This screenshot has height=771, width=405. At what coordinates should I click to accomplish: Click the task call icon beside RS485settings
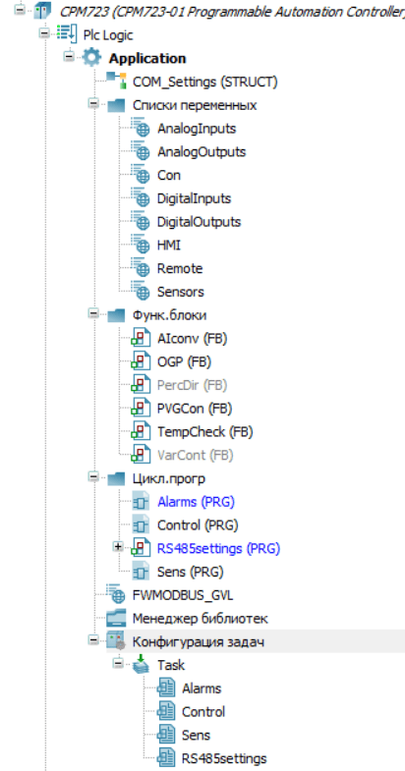click(x=165, y=757)
